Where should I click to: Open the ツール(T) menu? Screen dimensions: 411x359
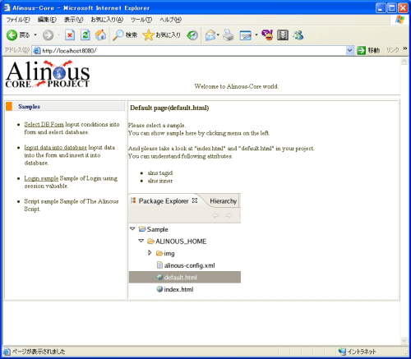(141, 20)
